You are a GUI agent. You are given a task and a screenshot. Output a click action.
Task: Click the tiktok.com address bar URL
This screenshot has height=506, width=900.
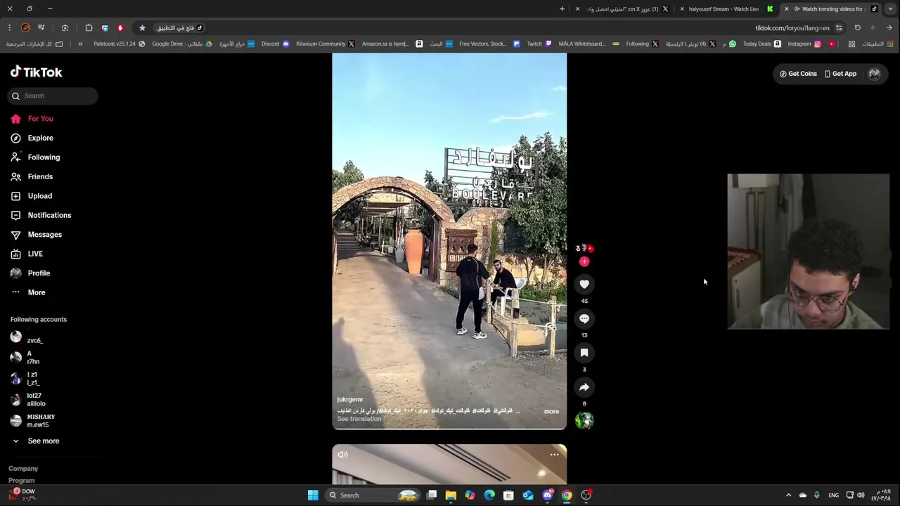[x=792, y=28]
